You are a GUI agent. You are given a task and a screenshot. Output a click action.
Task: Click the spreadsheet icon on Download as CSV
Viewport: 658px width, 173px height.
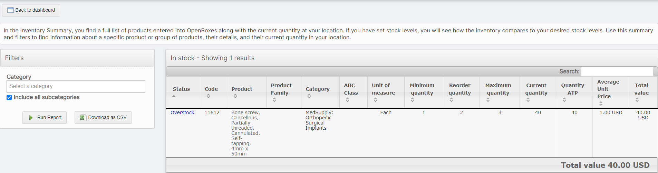(x=82, y=118)
